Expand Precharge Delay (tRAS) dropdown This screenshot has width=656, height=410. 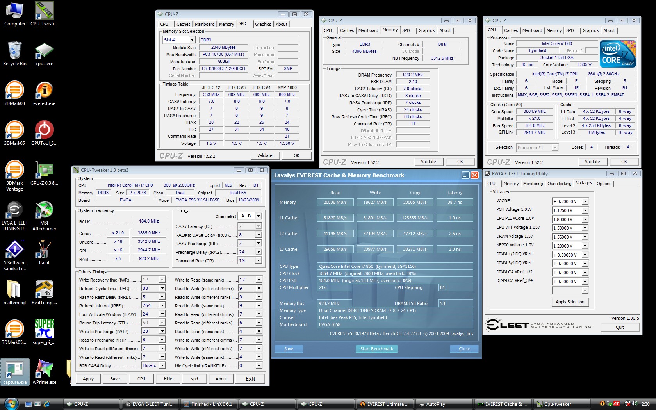click(x=258, y=252)
